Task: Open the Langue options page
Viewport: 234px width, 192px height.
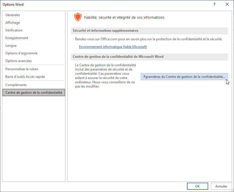Action: [11, 46]
